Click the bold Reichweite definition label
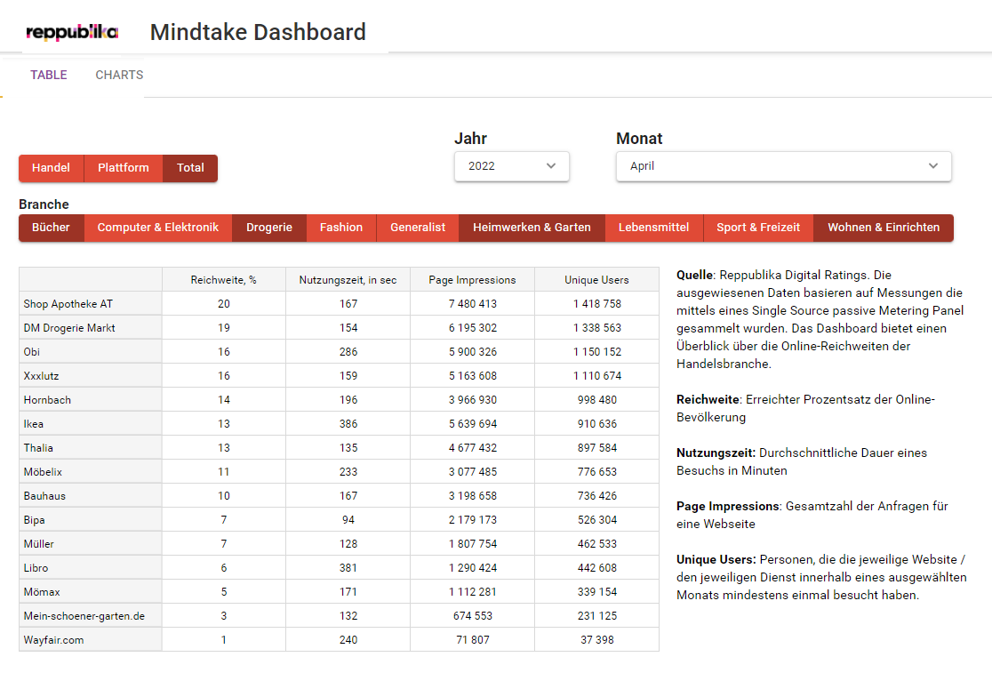 [708, 400]
